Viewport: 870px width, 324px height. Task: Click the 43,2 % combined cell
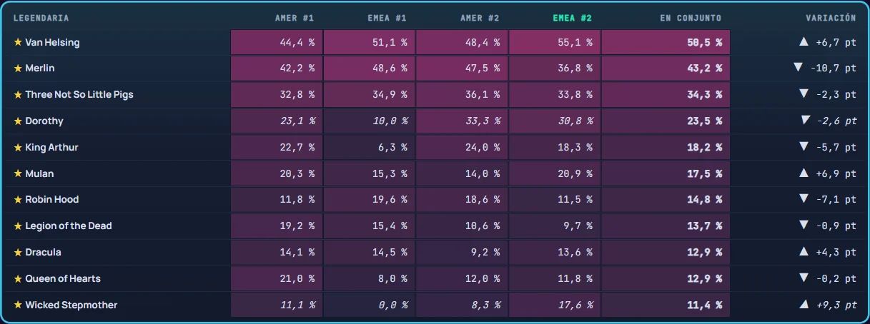point(666,69)
